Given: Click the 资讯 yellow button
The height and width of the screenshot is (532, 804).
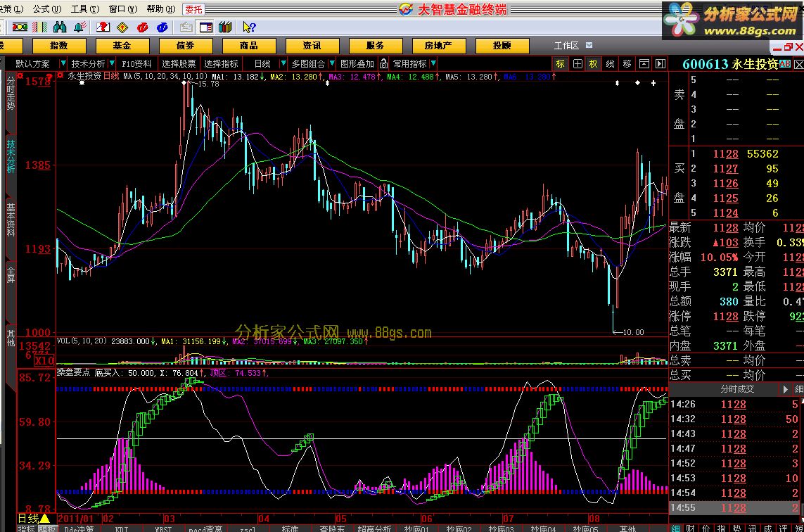Looking at the screenshot, I should [312, 46].
